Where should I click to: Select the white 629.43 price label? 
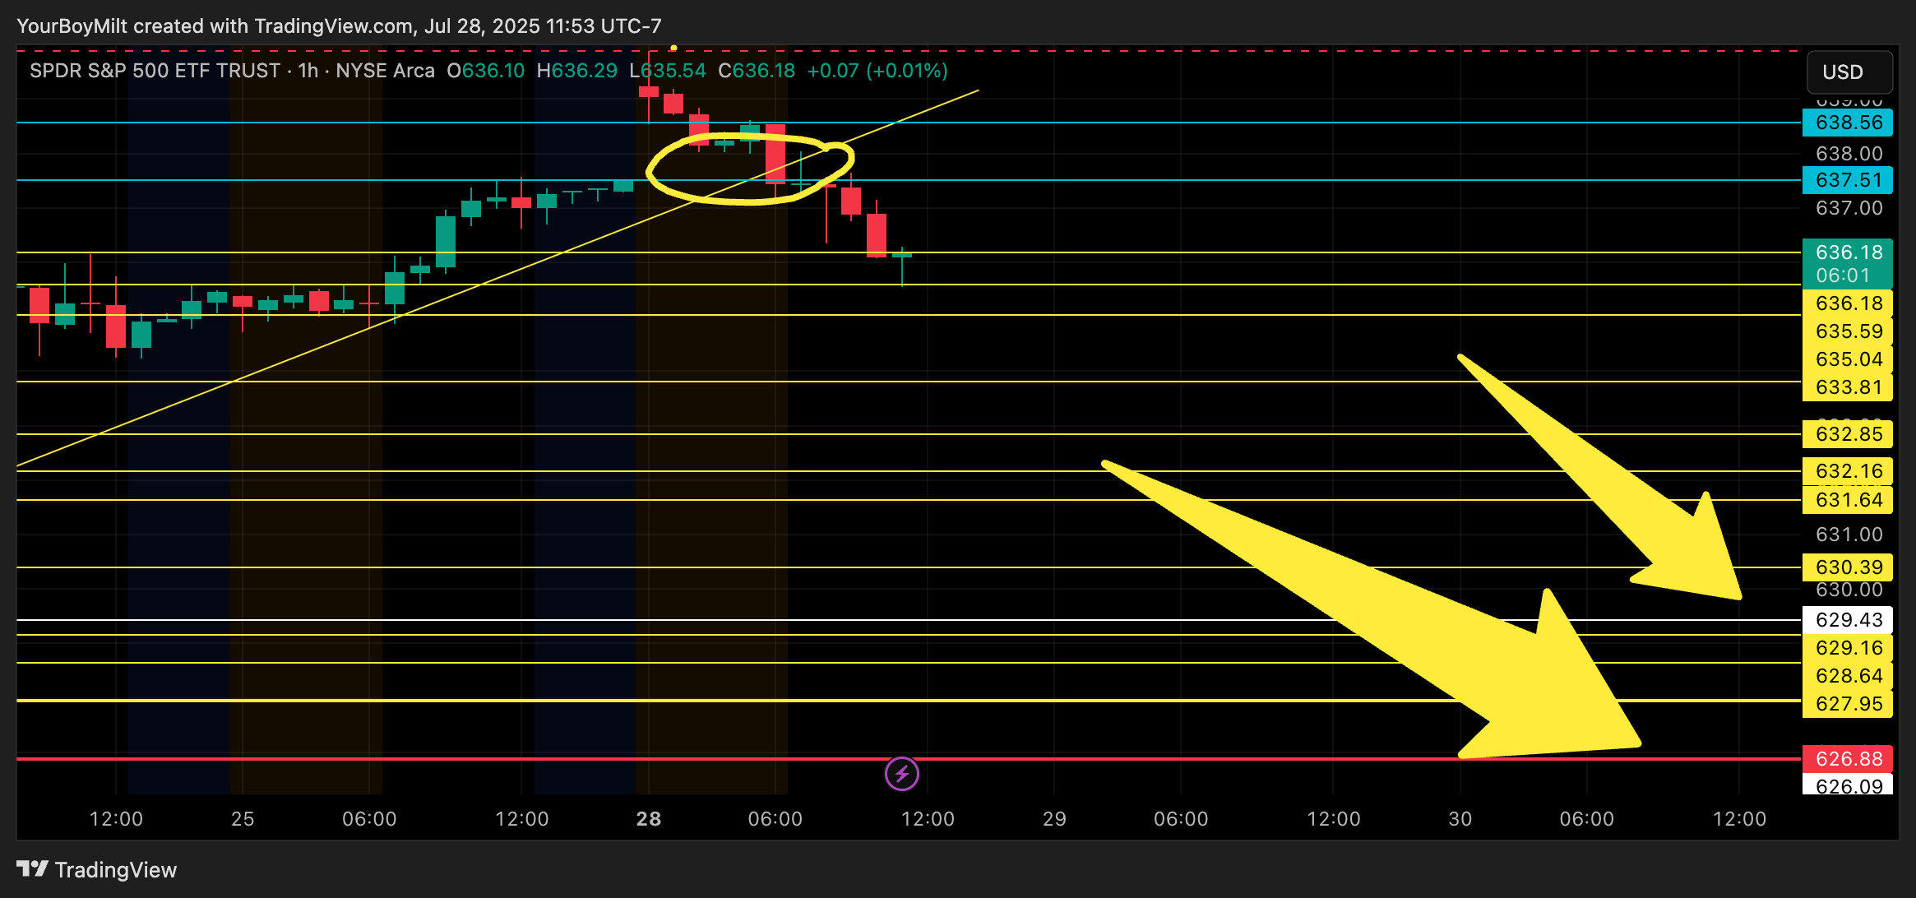point(1847,620)
